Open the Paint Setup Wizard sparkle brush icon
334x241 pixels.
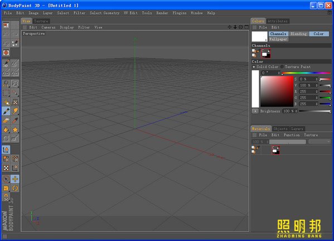coord(15,44)
